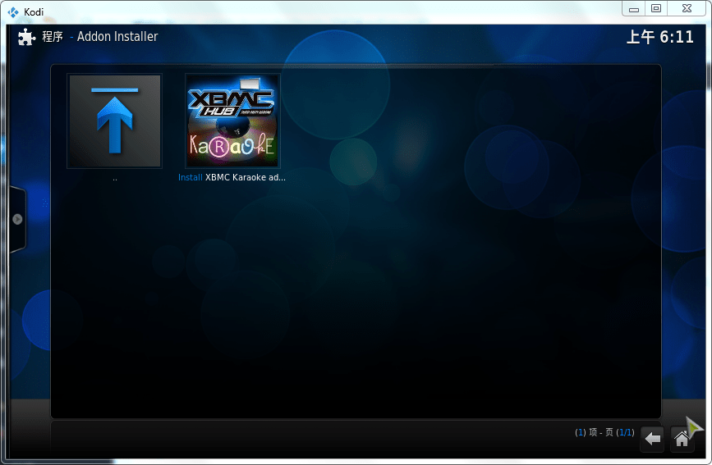Screen dimensions: 712x465
Task: Go to the Kodi home screen
Action: click(681, 439)
